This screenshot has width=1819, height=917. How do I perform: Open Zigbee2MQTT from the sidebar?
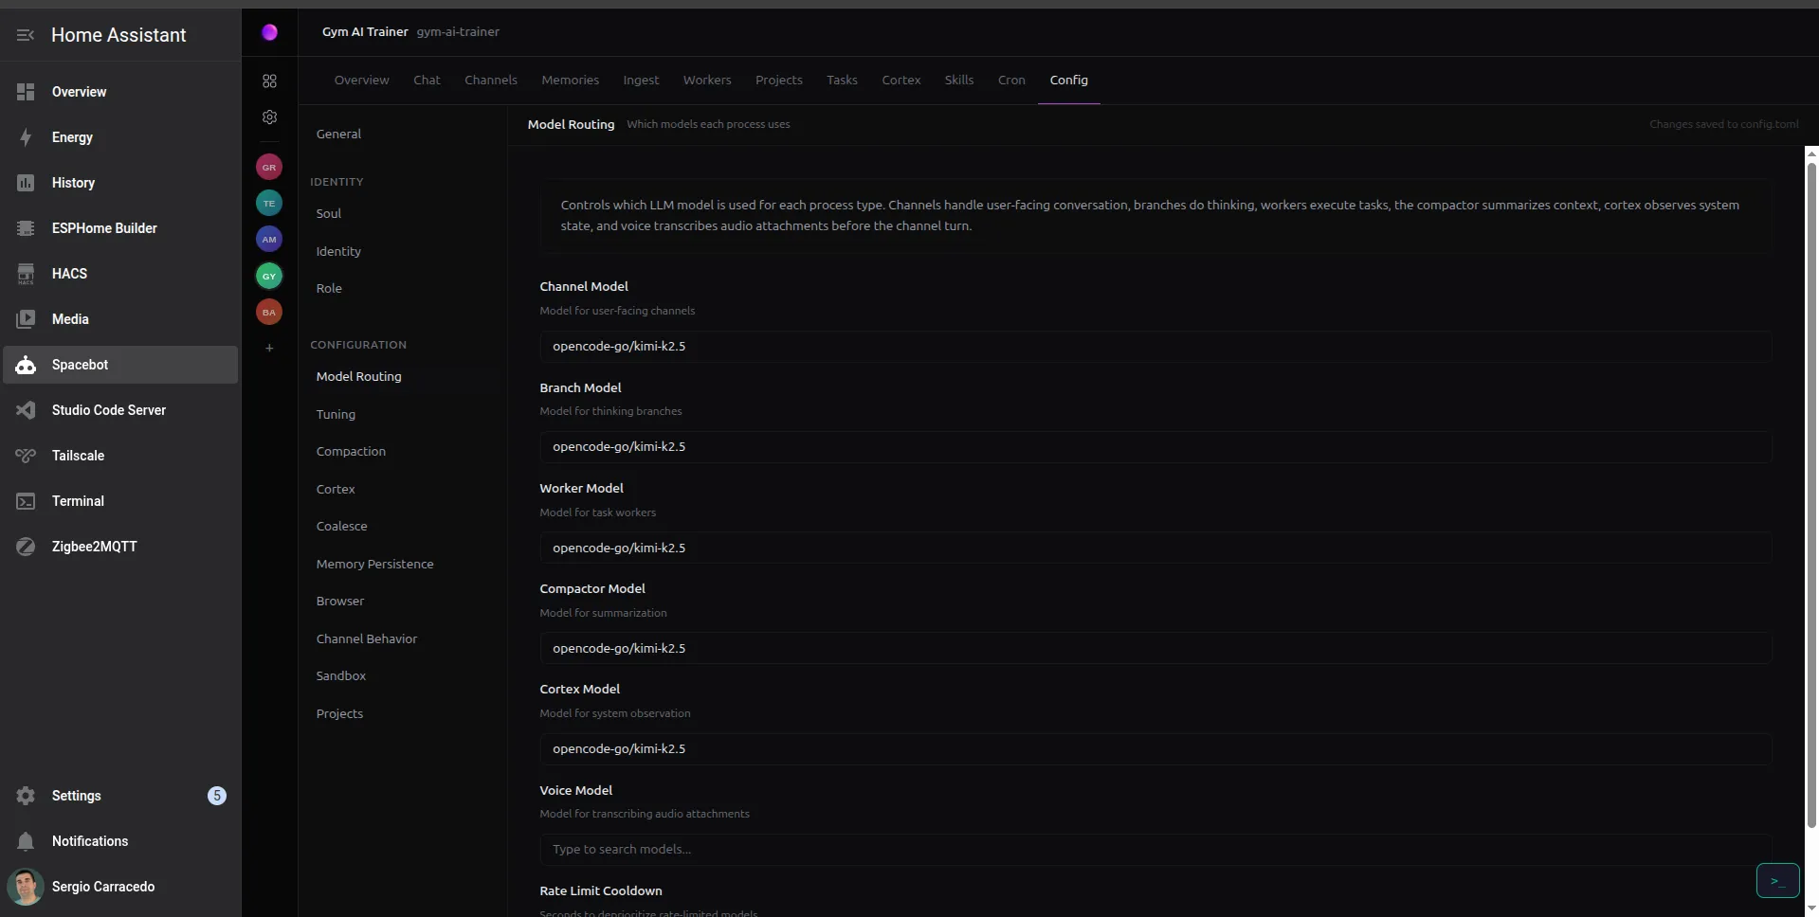[x=94, y=547]
